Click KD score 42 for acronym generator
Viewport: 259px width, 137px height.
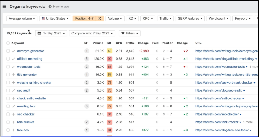coord(110,51)
